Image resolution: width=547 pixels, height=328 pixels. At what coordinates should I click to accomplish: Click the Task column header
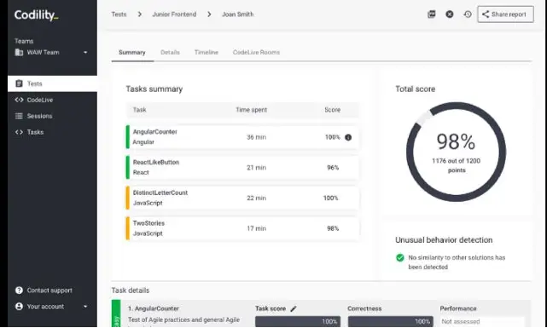pyautogui.click(x=140, y=110)
